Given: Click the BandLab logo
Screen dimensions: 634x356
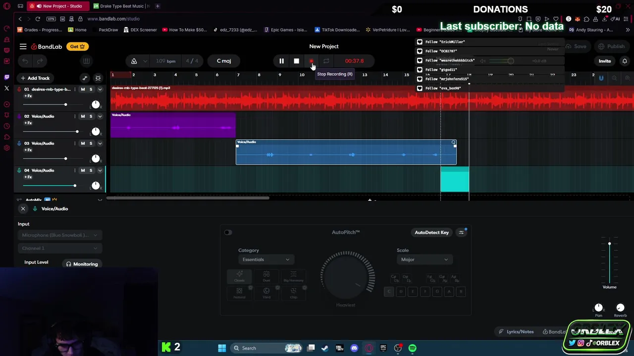Looking at the screenshot, I should [47, 46].
